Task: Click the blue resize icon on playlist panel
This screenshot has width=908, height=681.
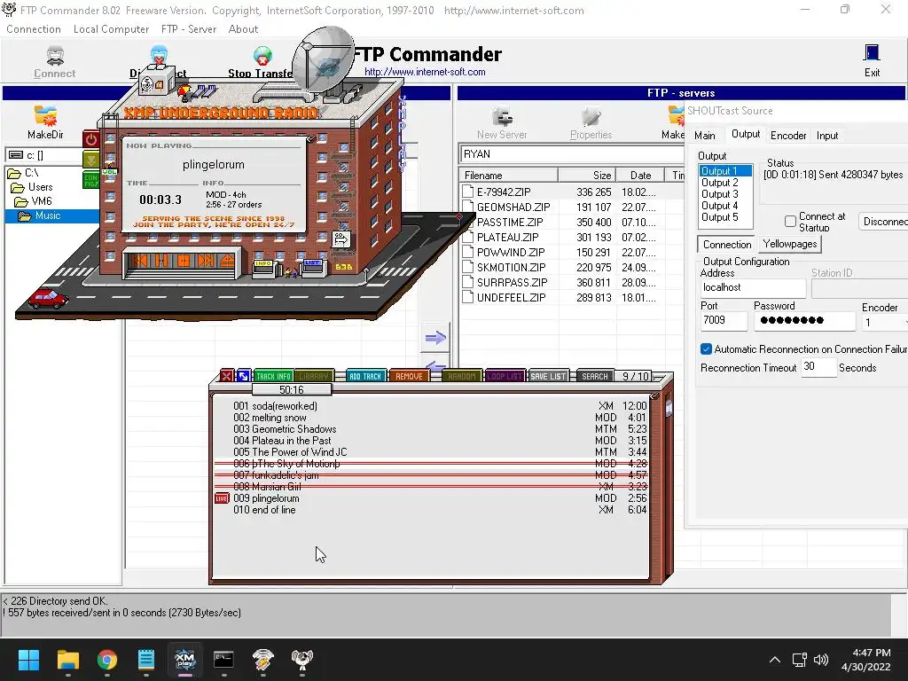Action: 243,376
